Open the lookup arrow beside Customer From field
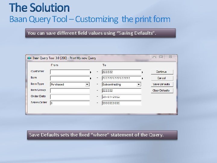The height and width of the screenshot is (163, 217). coord(90,72)
